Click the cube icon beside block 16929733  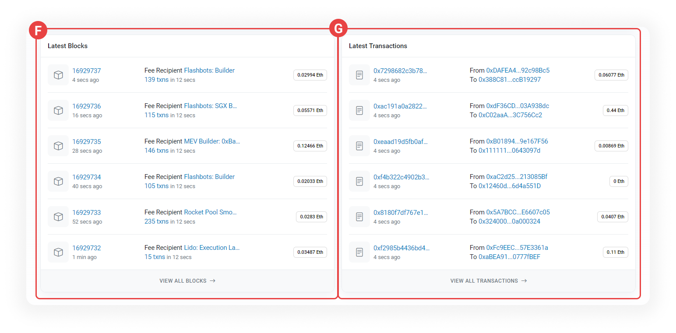click(x=58, y=217)
